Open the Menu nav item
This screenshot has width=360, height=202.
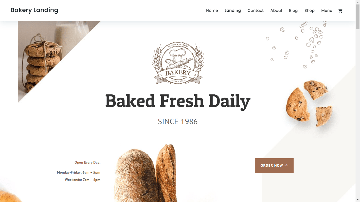327,11
